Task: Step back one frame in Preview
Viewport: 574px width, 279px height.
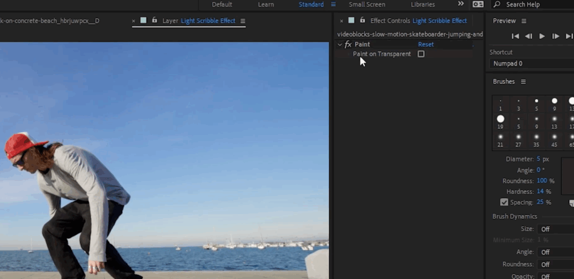Action: [528, 36]
